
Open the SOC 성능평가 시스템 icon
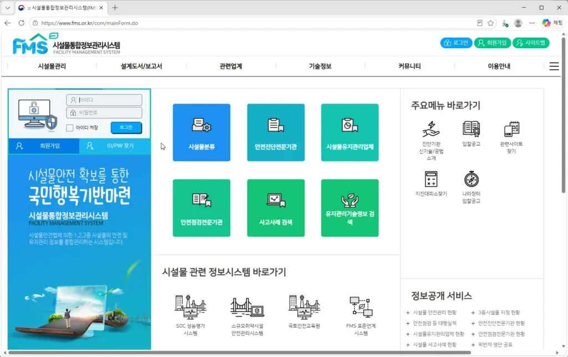coord(191,308)
